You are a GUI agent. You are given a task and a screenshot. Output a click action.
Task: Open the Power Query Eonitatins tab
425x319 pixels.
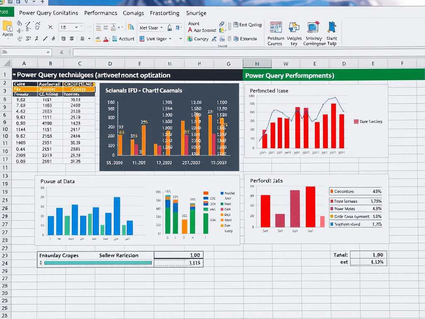coord(49,13)
